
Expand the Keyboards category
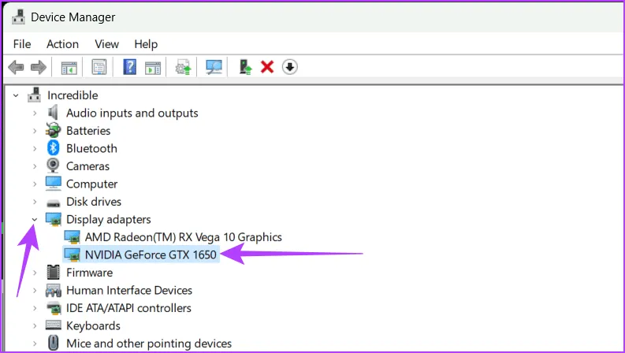tap(35, 325)
